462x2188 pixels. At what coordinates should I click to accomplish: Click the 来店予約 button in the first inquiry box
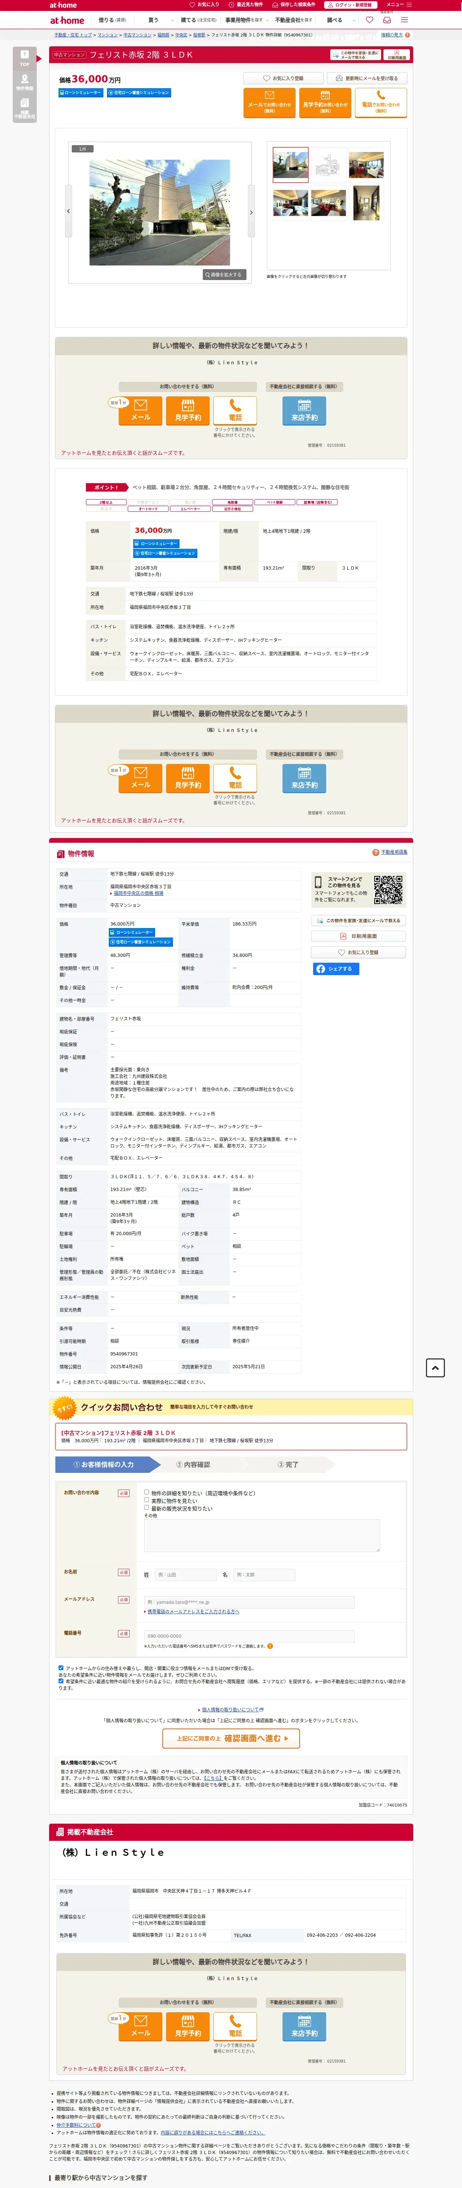pyautogui.click(x=304, y=411)
